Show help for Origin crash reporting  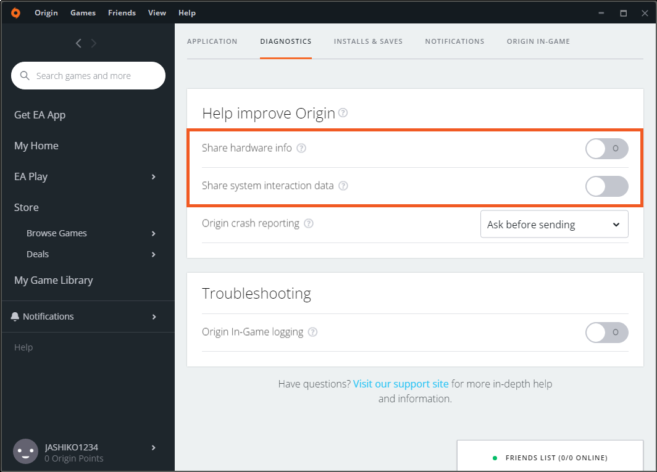point(308,223)
